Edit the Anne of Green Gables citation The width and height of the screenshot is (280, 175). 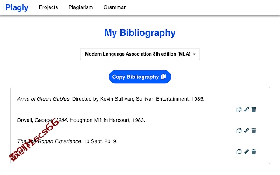[246, 109]
